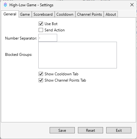This screenshot has height=139, width=137.
Task: Open the Game tab
Action: click(25, 14)
